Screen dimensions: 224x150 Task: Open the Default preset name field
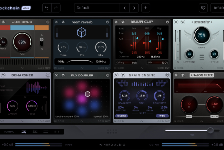point(97,8)
